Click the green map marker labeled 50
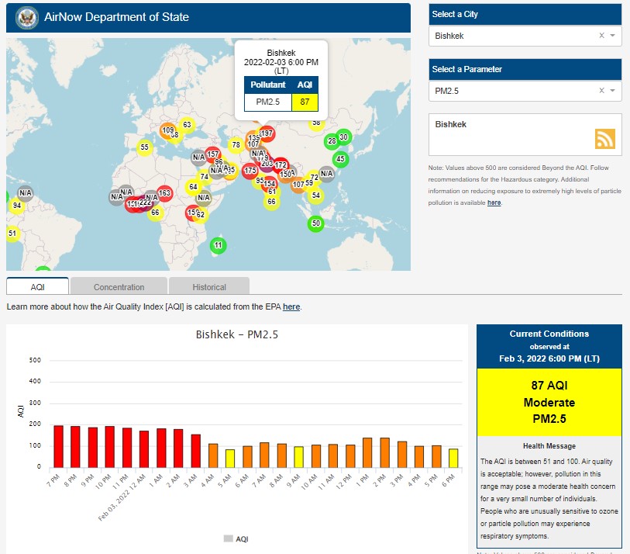Screen dimensions: 630x554 315,223
